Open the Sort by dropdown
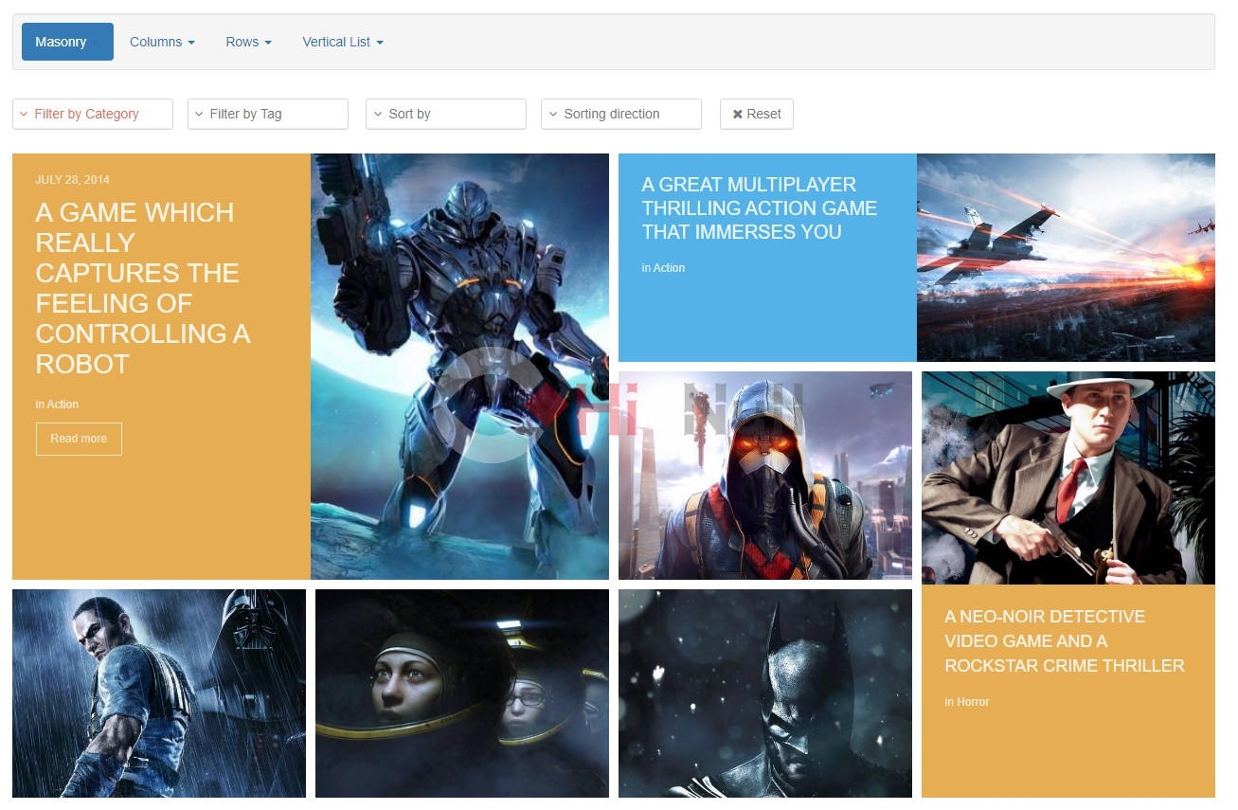 pos(446,114)
